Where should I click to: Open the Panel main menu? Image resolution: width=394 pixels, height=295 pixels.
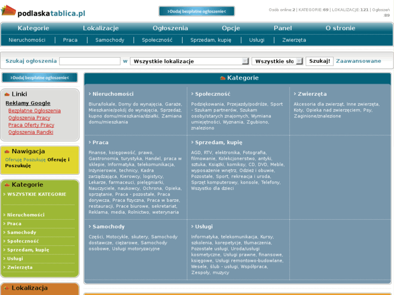click(283, 28)
